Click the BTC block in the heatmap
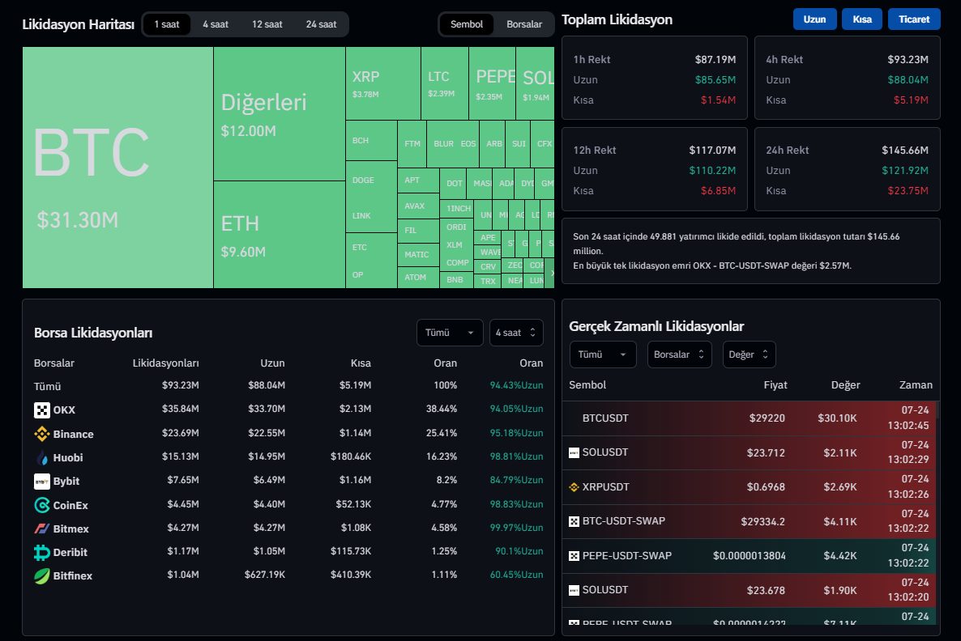The width and height of the screenshot is (961, 641). point(117,168)
